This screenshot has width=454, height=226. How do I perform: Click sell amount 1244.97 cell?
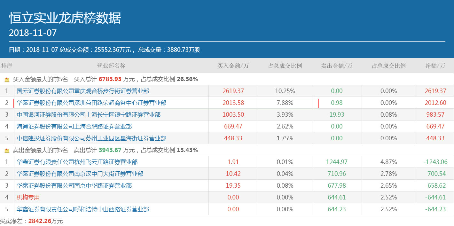coord(337,162)
